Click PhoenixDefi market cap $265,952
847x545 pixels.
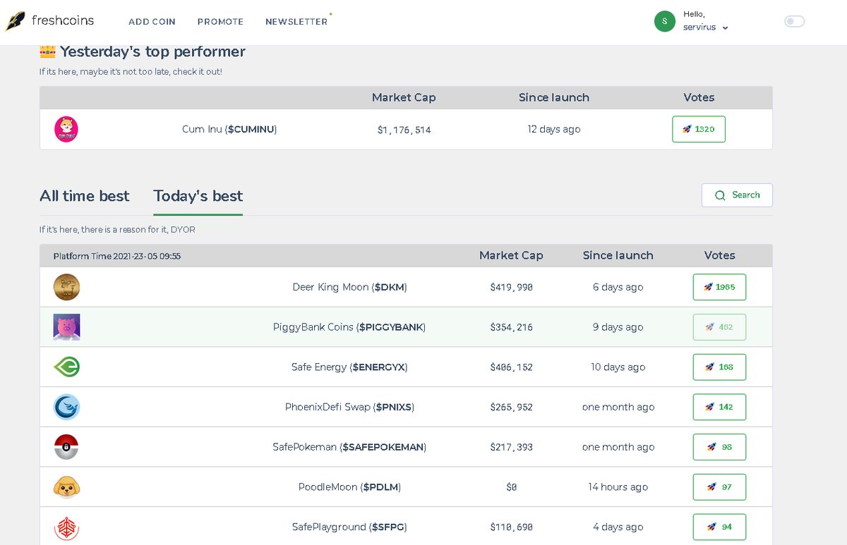tap(511, 408)
